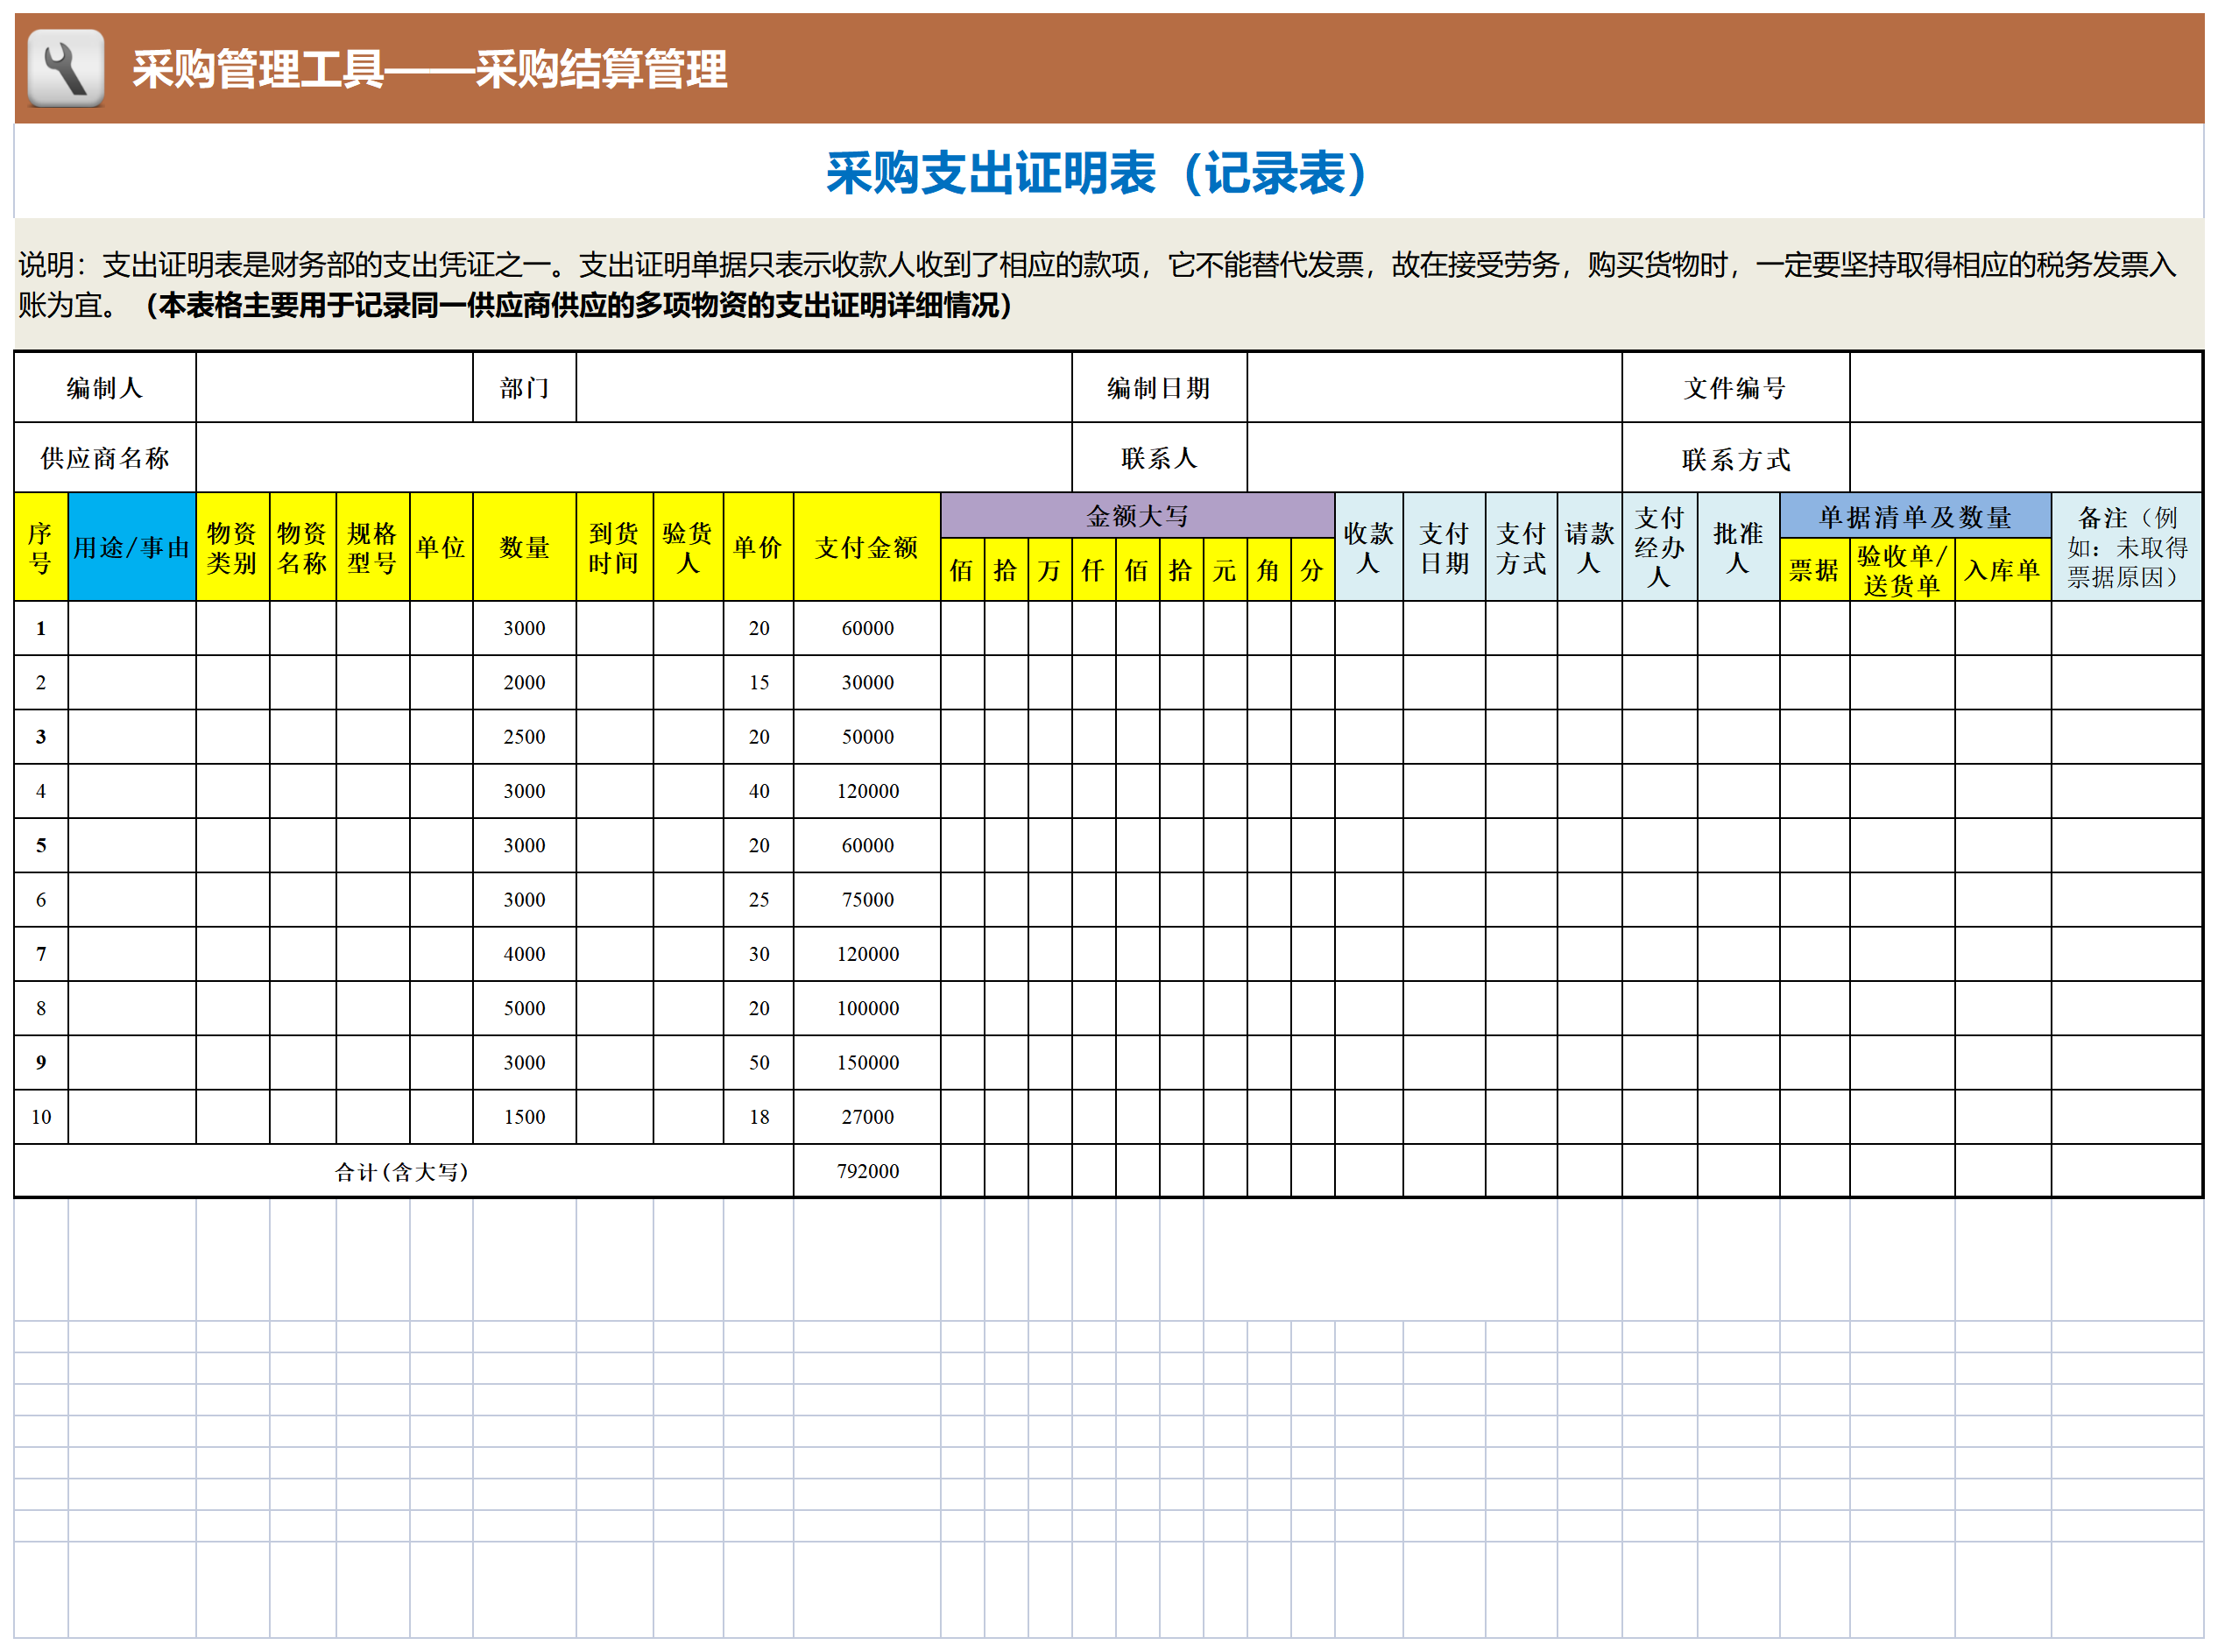Select the 序号 column header

pyautogui.click(x=41, y=547)
